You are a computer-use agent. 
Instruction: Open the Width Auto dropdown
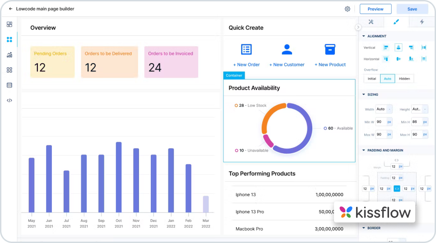click(x=389, y=109)
